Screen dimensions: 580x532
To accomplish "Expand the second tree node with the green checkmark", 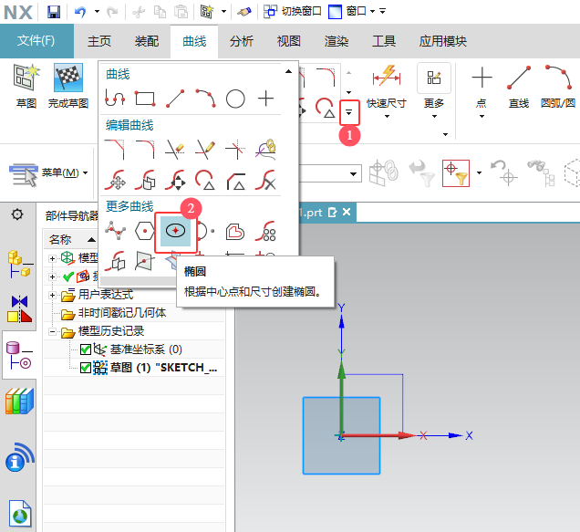I will (52, 276).
